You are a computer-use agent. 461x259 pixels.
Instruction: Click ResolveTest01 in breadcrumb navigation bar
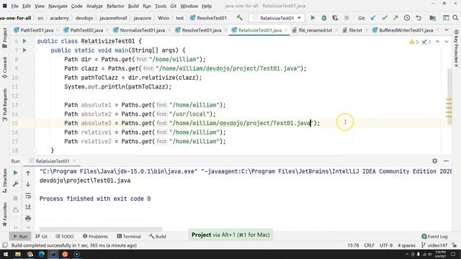209,18
